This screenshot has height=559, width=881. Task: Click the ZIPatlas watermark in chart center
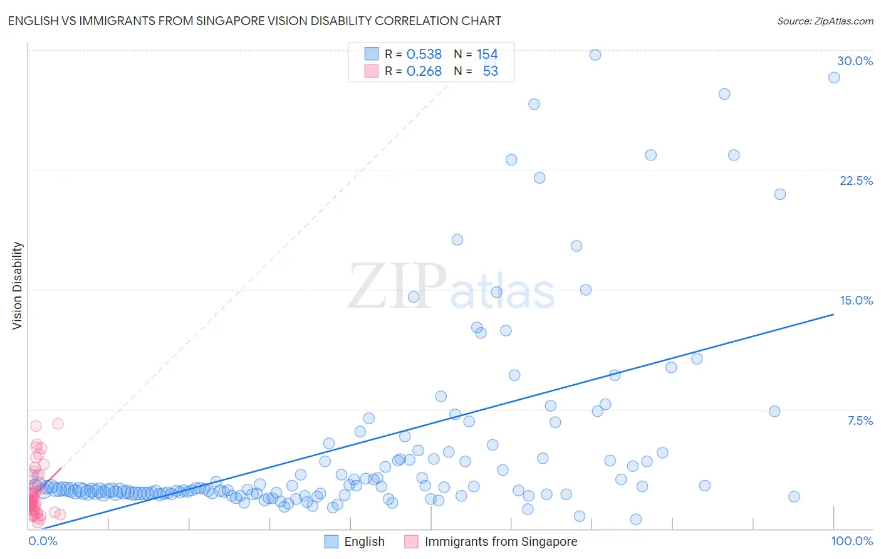point(452,286)
